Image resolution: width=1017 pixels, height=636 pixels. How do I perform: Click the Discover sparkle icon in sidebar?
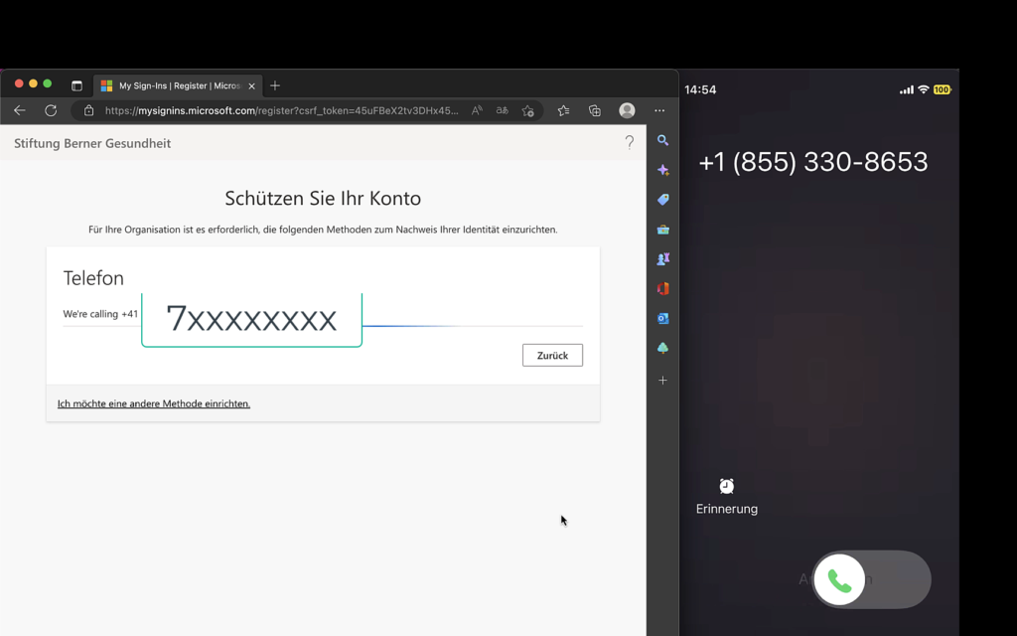point(662,171)
